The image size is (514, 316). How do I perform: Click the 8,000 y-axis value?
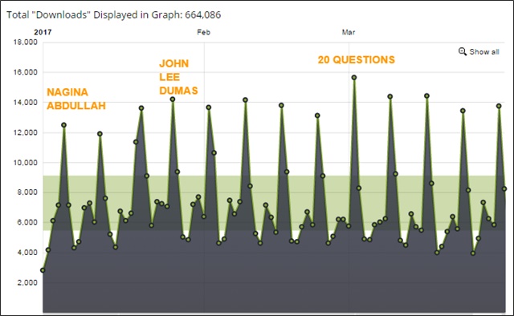[x=27, y=192]
